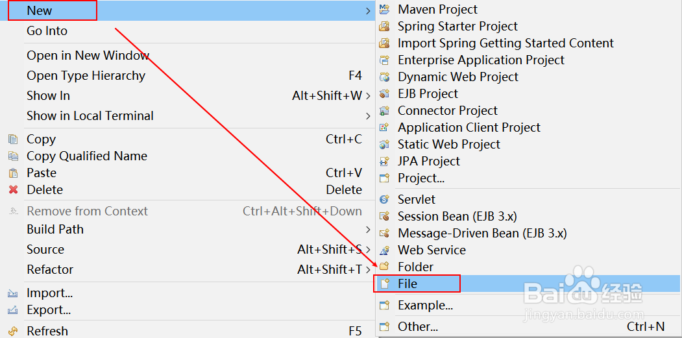Click the EJB Project icon
The width and height of the screenshot is (682, 338).
click(x=385, y=94)
